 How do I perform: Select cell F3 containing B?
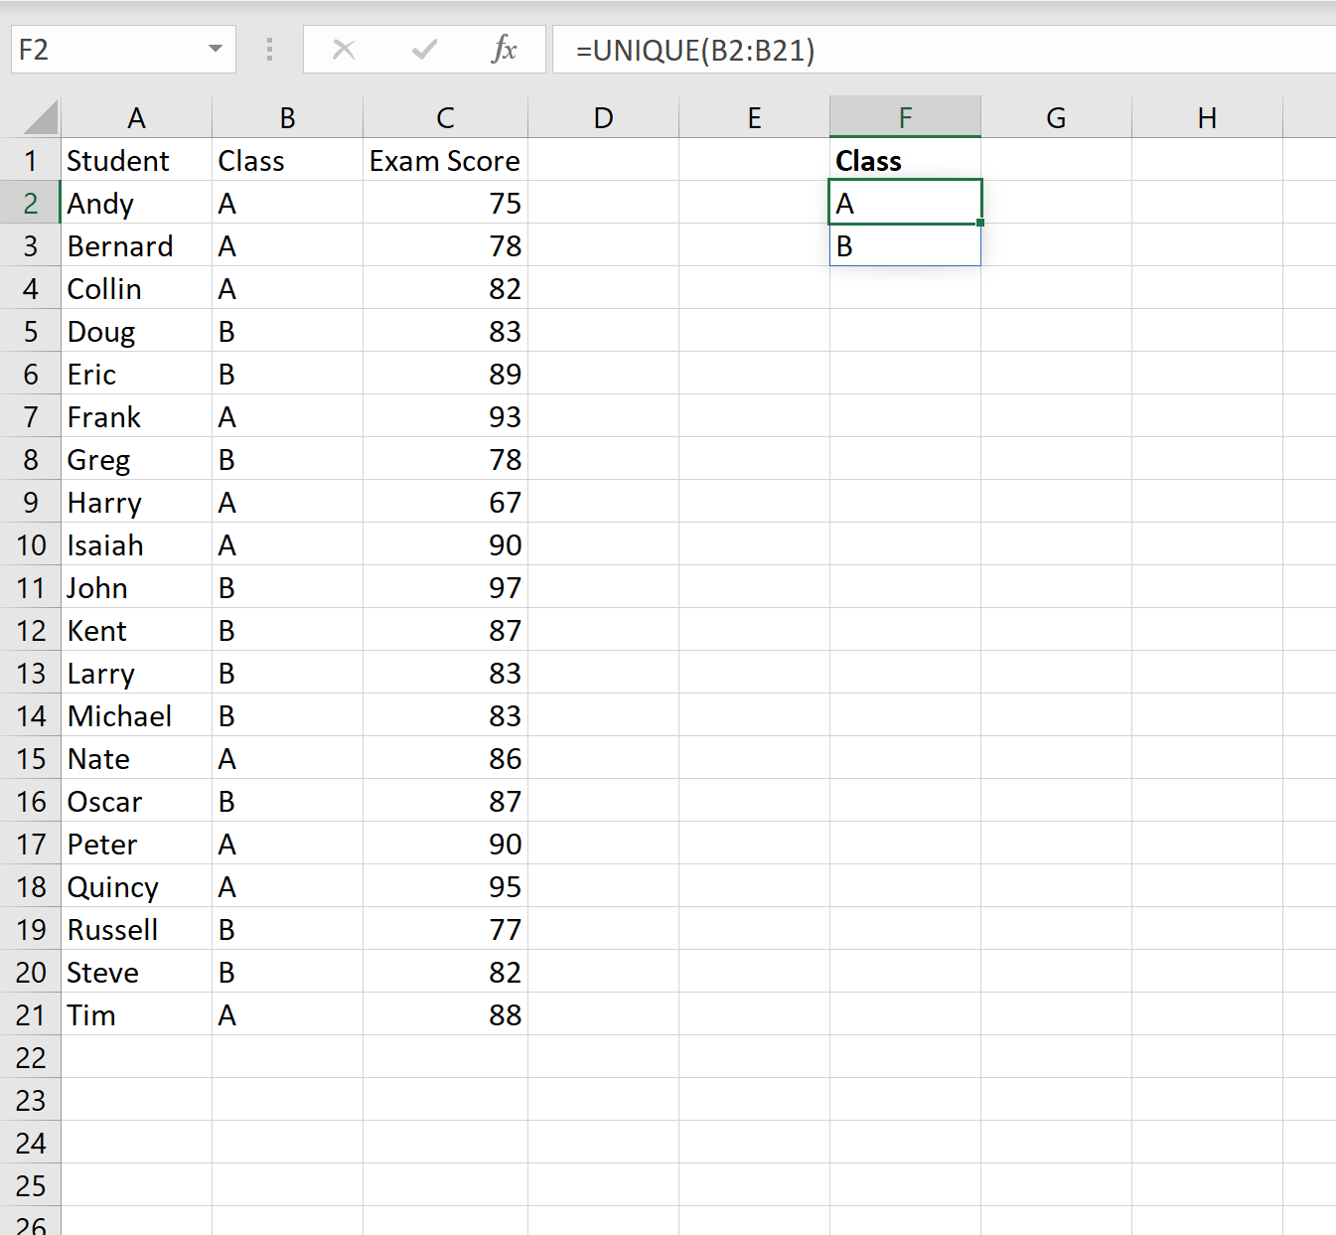click(905, 245)
